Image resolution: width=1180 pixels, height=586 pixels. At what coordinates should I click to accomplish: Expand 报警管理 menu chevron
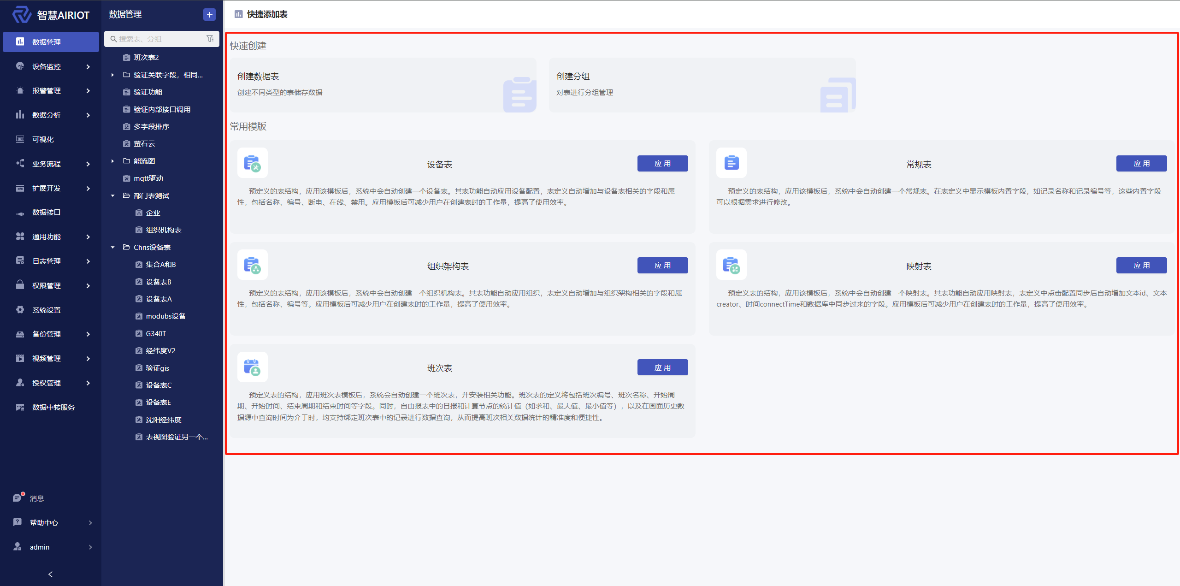88,91
